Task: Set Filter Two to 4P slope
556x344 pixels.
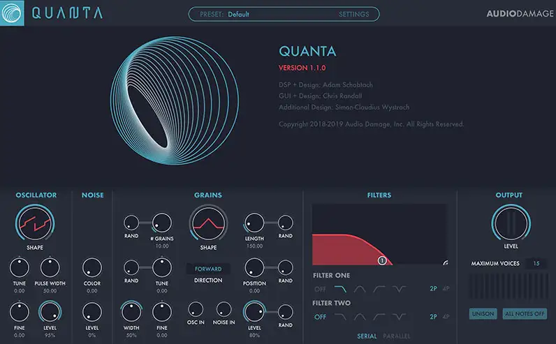Action: pos(446,317)
